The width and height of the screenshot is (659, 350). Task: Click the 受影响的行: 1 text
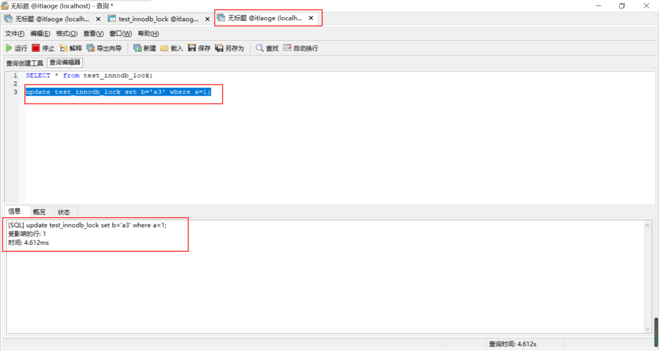click(x=27, y=234)
